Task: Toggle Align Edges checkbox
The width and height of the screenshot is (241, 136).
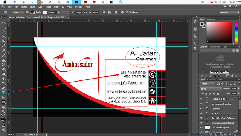Action: click(x=127, y=12)
